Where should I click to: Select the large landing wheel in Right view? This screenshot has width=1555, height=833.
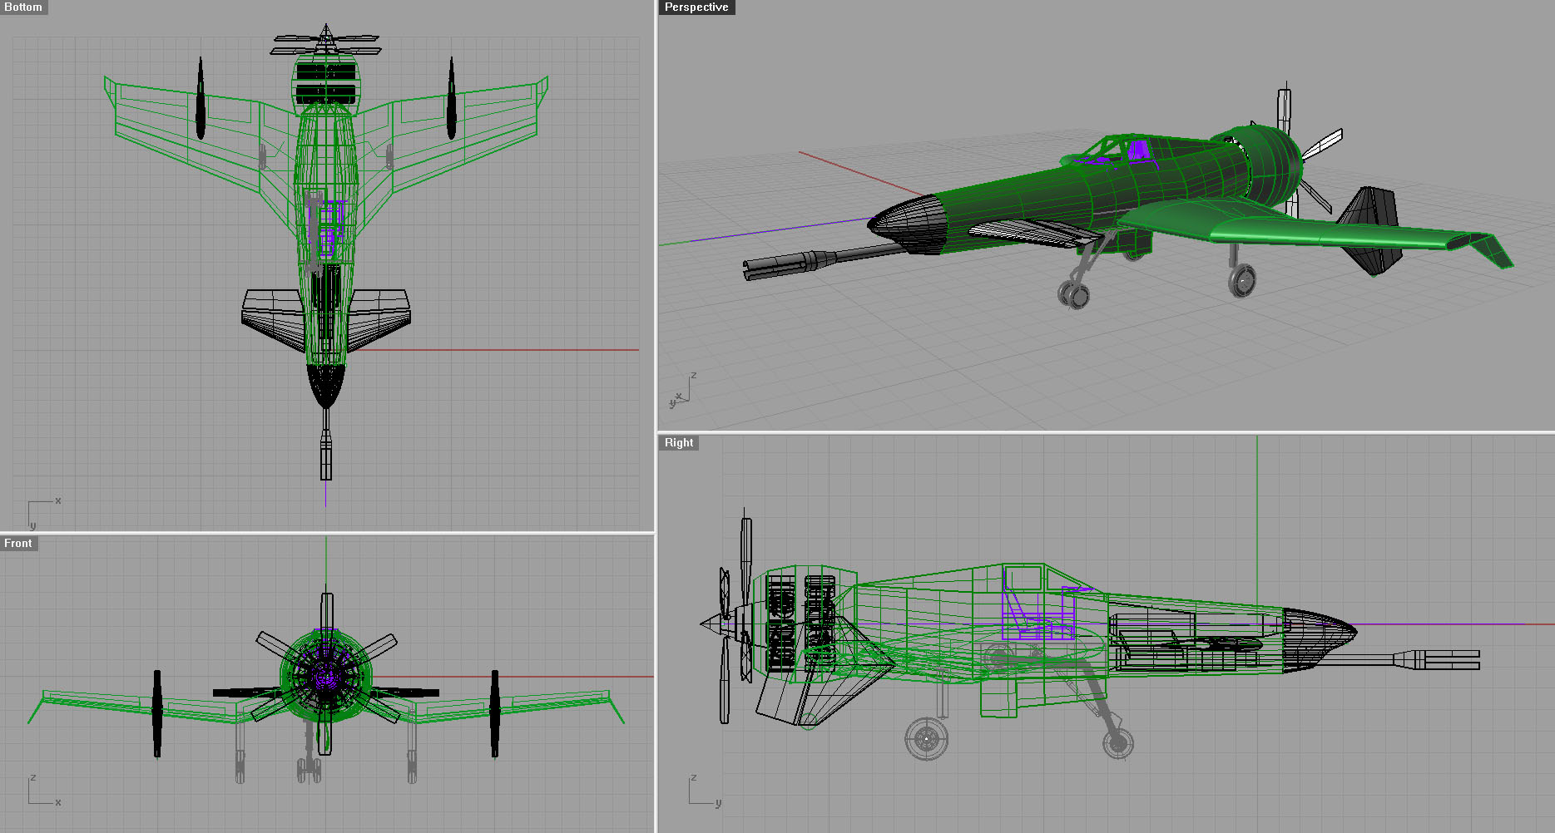[926, 737]
